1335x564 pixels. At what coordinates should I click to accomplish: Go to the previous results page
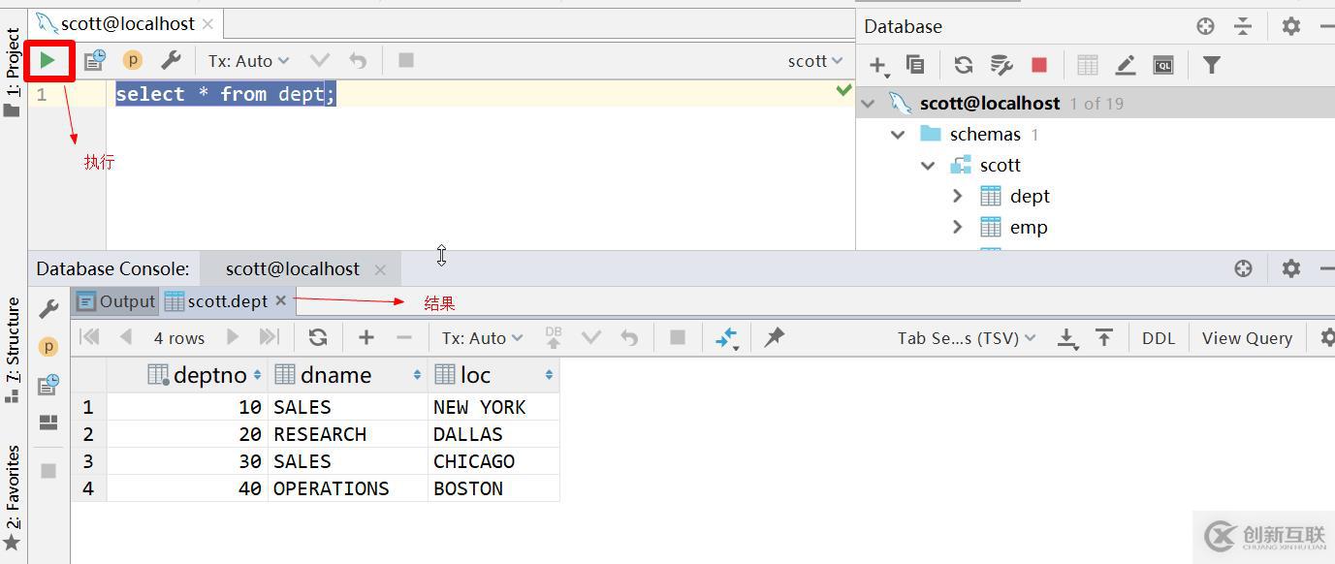[125, 337]
